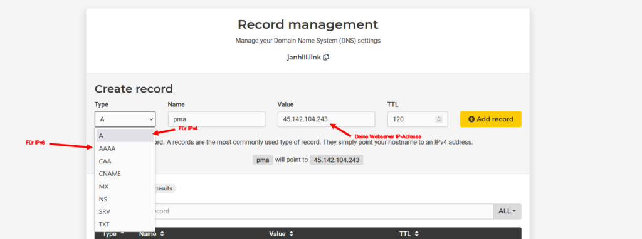Click the TTL field showing 120
Screen dimensions: 642x239
418,119
